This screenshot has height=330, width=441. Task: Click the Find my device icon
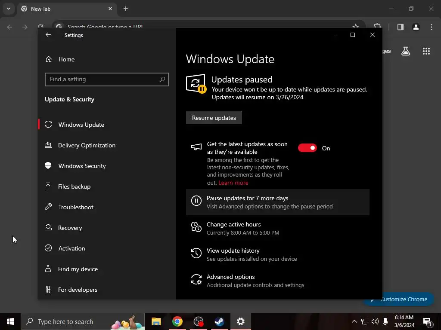pyautogui.click(x=48, y=269)
